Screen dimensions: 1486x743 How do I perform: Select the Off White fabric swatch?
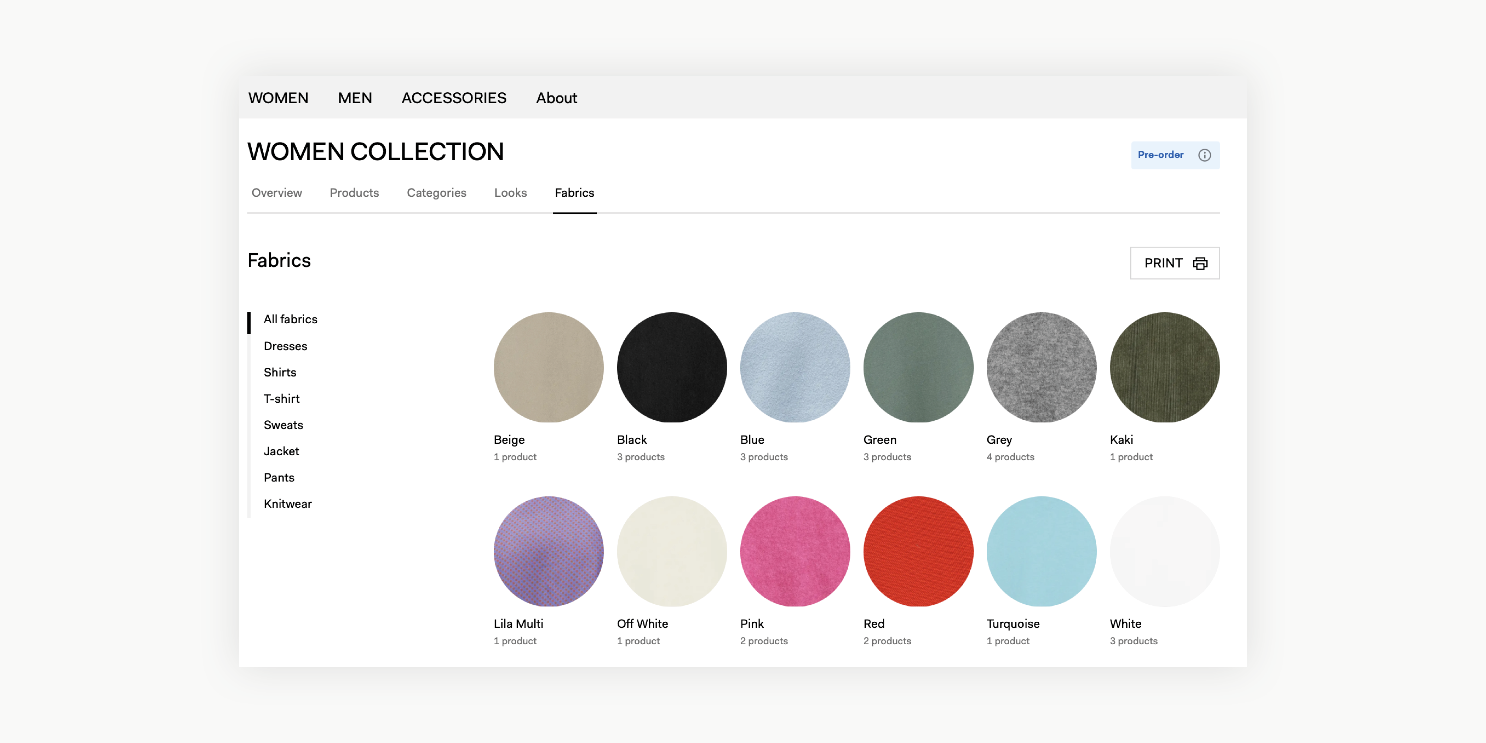(x=671, y=552)
